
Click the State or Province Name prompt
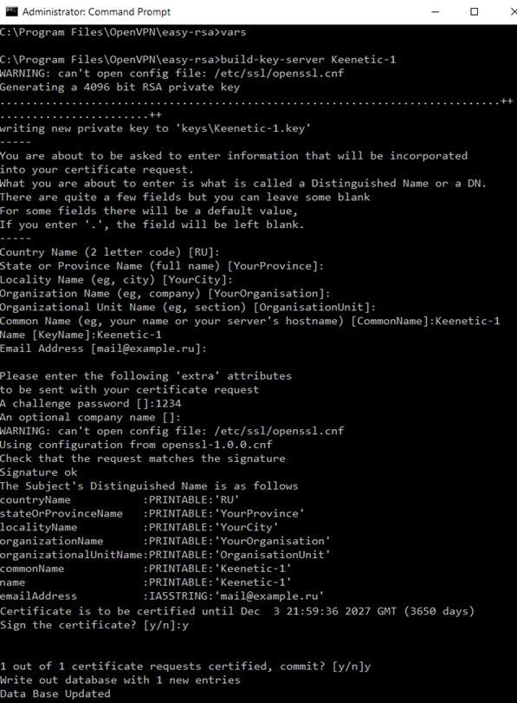pyautogui.click(x=162, y=266)
